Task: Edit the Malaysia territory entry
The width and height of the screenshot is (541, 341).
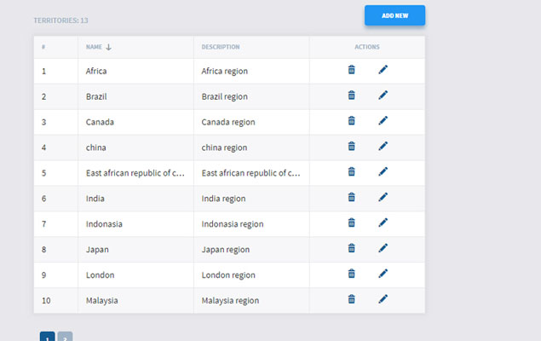Action: [383, 299]
